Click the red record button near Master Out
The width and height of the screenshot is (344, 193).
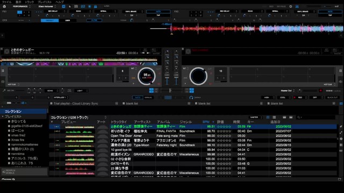(320, 91)
